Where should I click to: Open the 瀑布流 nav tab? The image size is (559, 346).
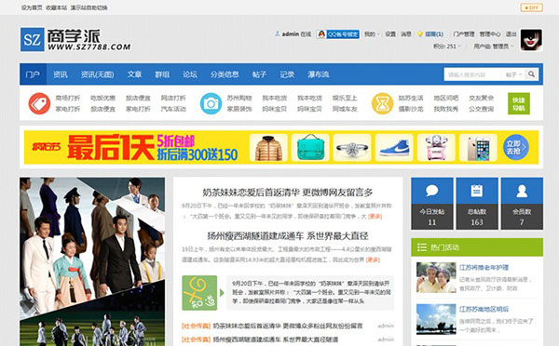point(319,74)
